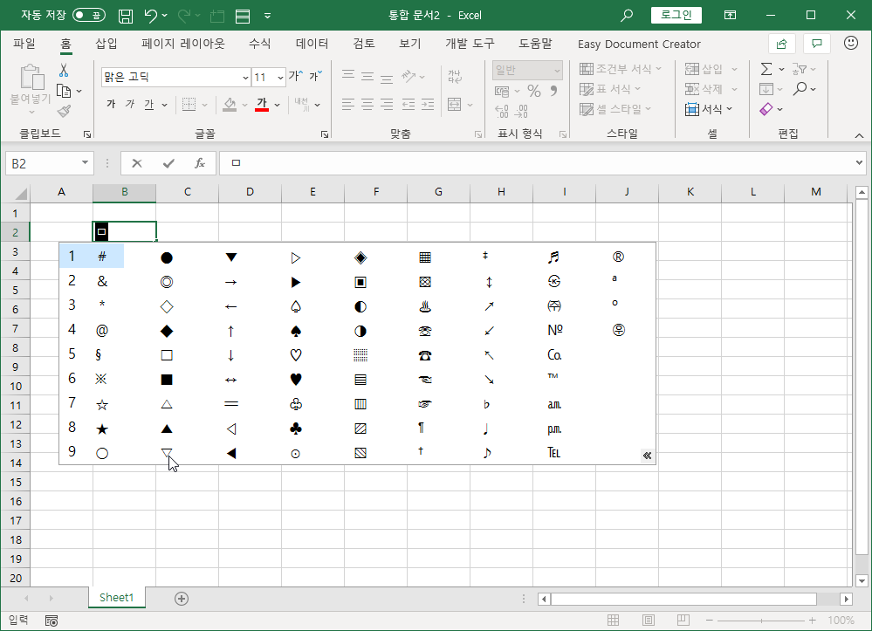The image size is (872, 631).
Task: Collapse symbol list with « button
Action: [648, 456]
